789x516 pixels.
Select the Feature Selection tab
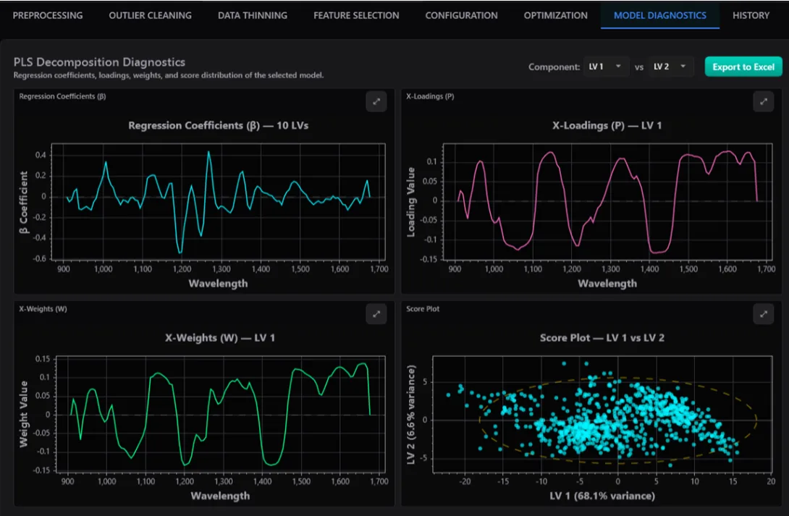(356, 16)
